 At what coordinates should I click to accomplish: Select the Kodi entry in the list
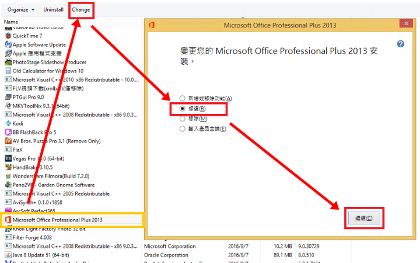tap(18, 123)
